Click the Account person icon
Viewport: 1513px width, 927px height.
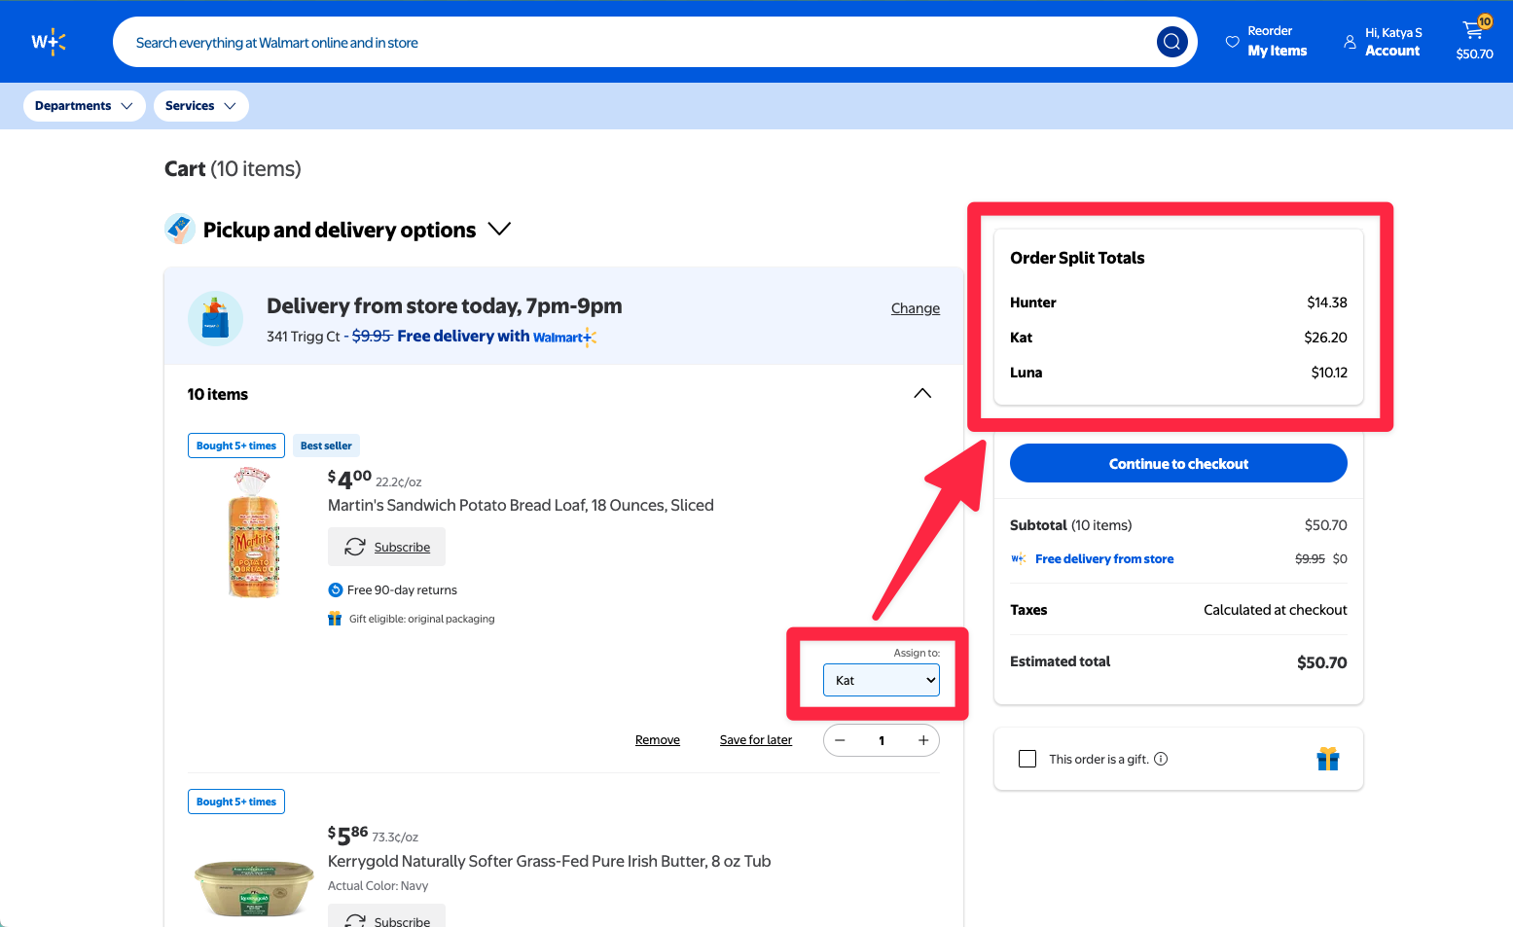click(x=1350, y=42)
